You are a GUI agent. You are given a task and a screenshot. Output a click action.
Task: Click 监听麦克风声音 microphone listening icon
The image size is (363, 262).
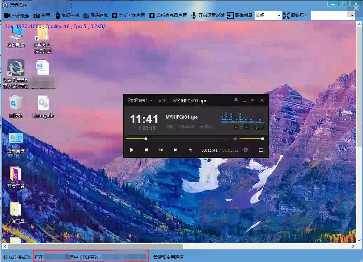(152, 15)
